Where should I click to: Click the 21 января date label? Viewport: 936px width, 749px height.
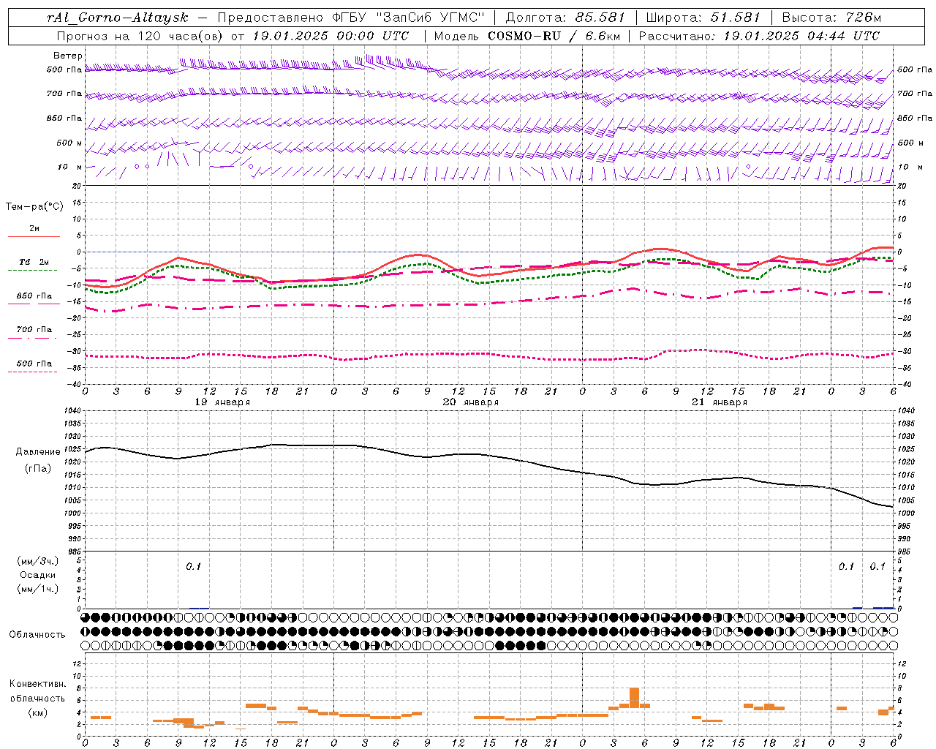click(x=720, y=402)
